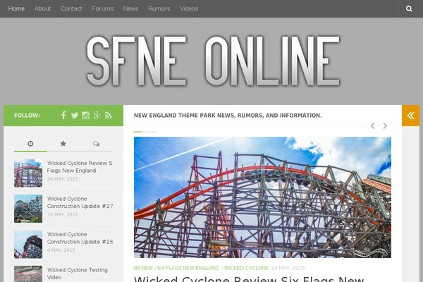Open the WICKED CYCLONE category link
The image size is (423, 282).
tap(246, 268)
